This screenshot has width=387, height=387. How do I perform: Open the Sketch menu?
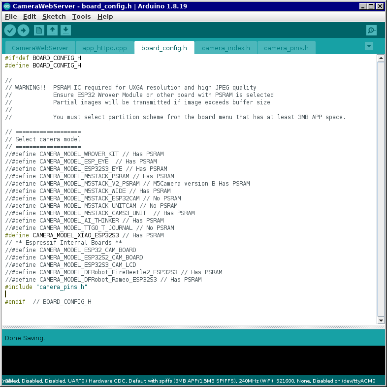point(54,16)
